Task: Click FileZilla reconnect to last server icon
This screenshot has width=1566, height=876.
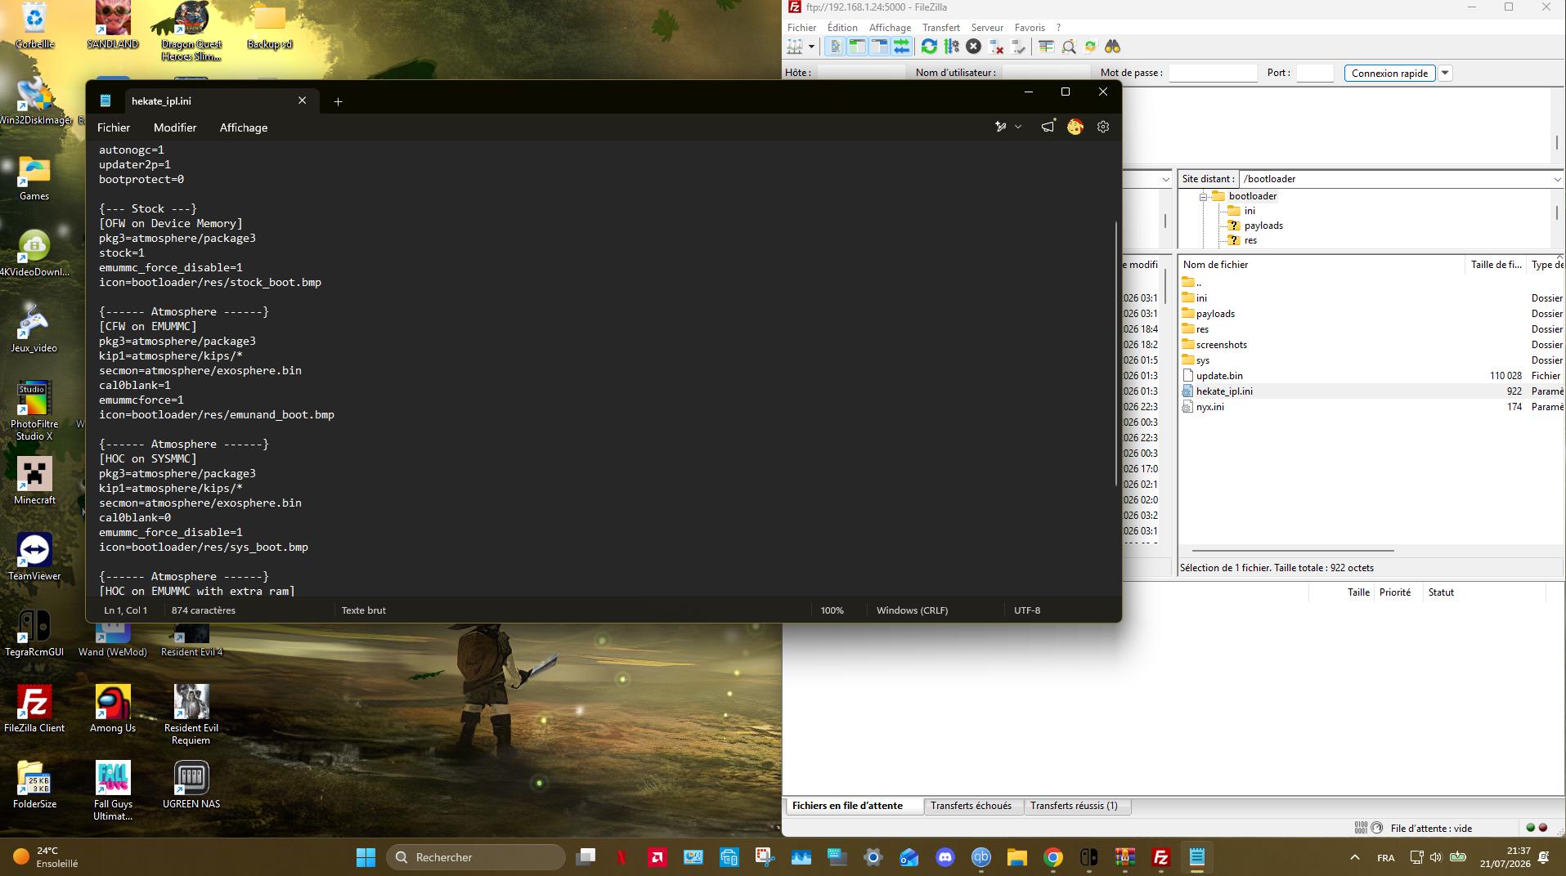Action: tap(1017, 47)
